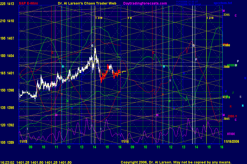Click the "11/15" session date label
Screen dimensions: 247x164
pos(23,141)
